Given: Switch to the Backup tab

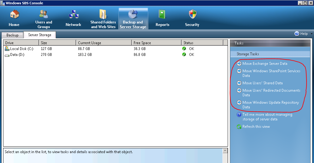Looking at the screenshot, I should [12, 35].
